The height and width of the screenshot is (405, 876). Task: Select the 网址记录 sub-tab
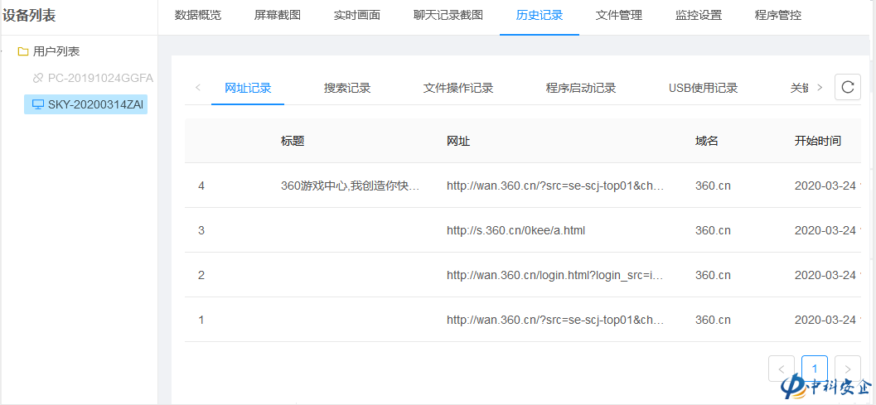pyautogui.click(x=248, y=89)
